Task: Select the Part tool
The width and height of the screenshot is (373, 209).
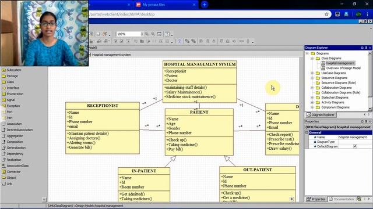Action: 7,118
